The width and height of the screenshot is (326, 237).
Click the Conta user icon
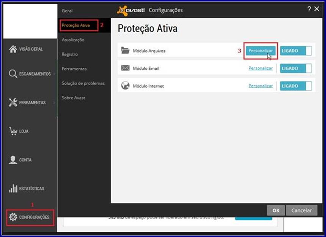(x=13, y=160)
